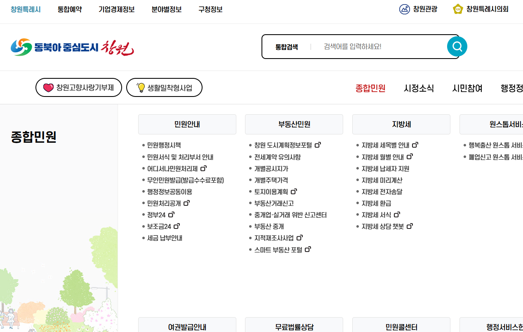
Task: Select the 종합민원 tab
Action: 370,88
